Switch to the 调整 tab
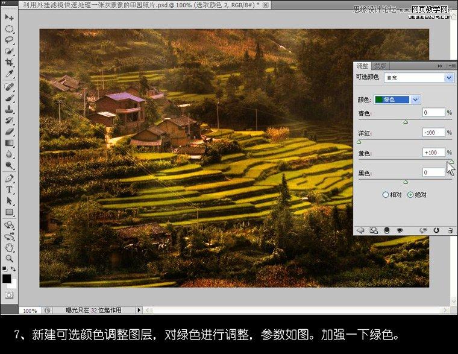The image size is (458, 354). pyautogui.click(x=362, y=66)
